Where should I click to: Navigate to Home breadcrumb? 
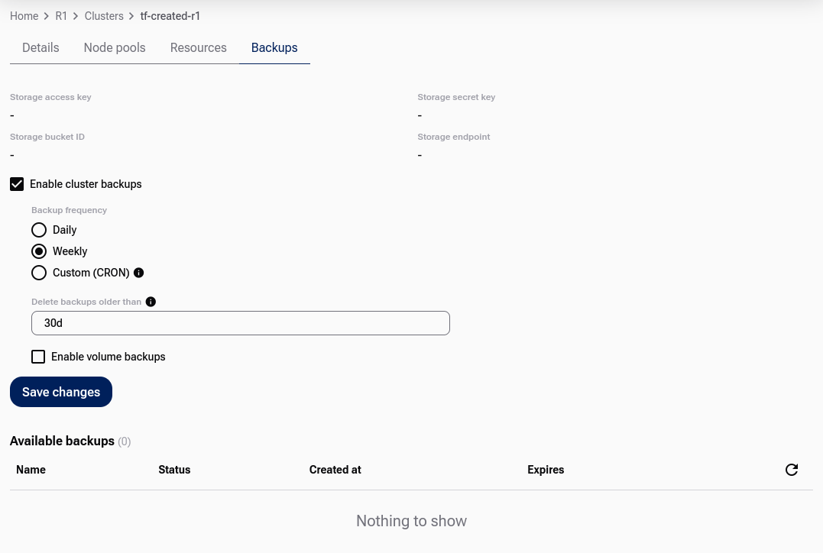click(24, 16)
